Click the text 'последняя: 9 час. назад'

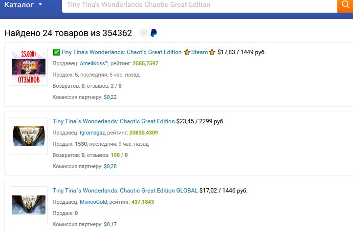point(119,144)
